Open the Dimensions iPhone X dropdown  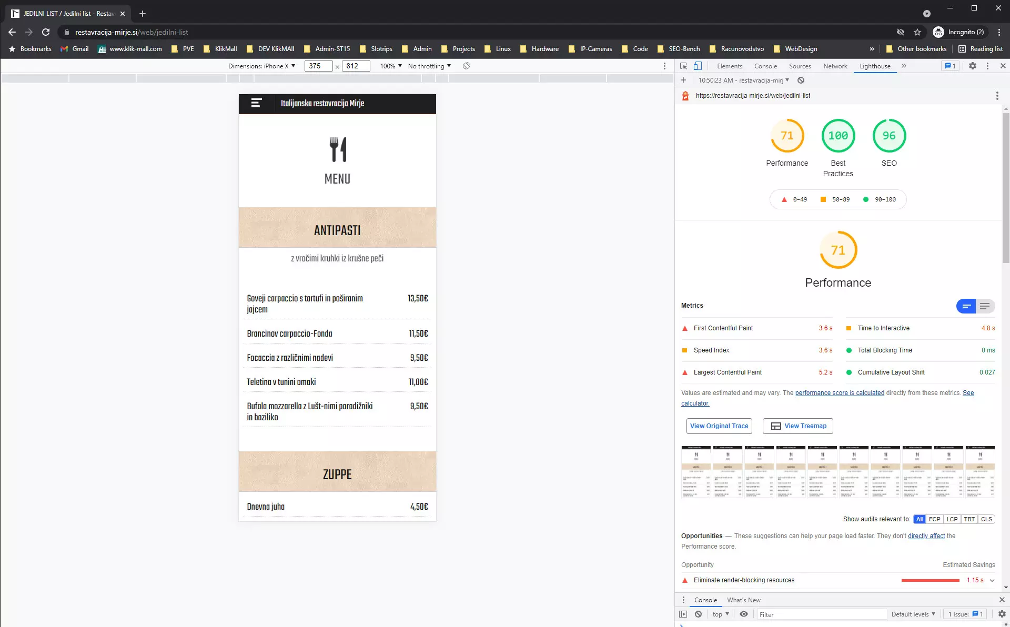[261, 66]
